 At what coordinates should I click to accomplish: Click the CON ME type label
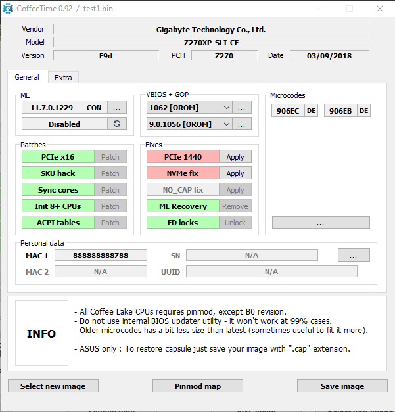[94, 108]
